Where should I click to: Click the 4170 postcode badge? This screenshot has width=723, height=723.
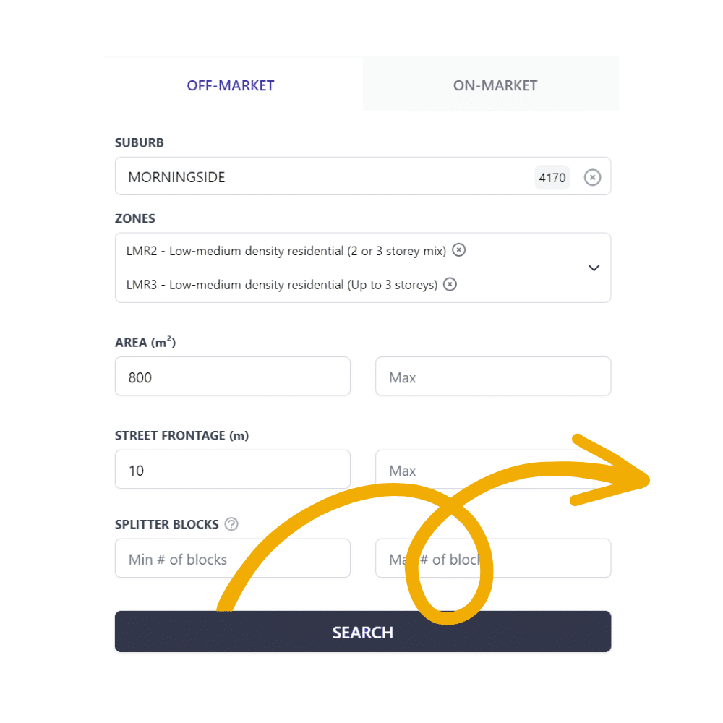pyautogui.click(x=552, y=178)
